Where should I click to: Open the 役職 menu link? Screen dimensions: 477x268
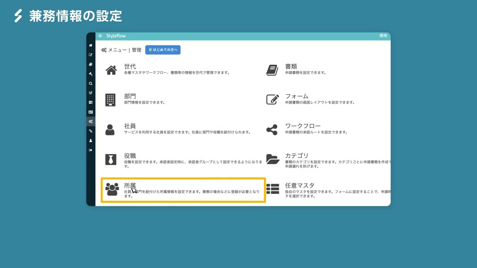click(130, 156)
